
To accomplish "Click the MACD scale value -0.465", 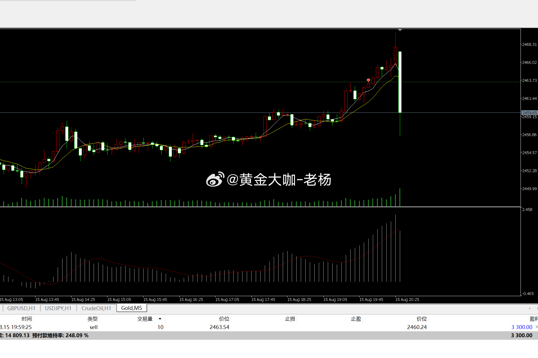I will click(x=528, y=294).
